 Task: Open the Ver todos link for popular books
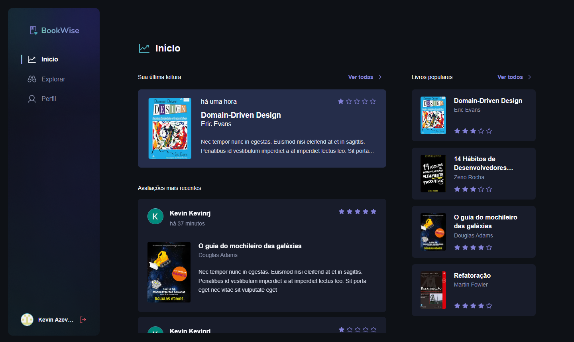(x=510, y=77)
